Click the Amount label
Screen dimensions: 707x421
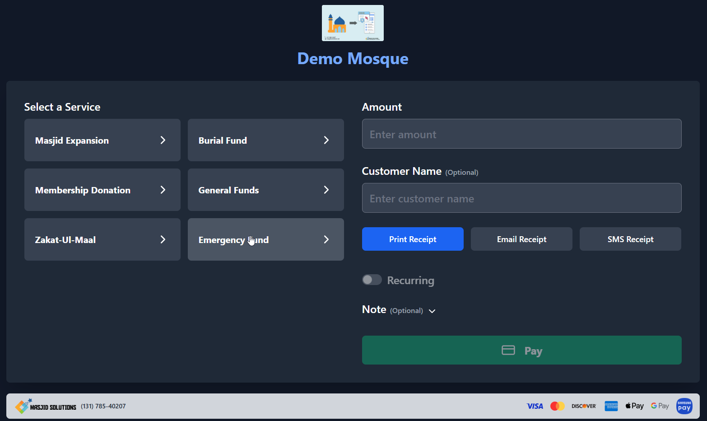pos(382,107)
